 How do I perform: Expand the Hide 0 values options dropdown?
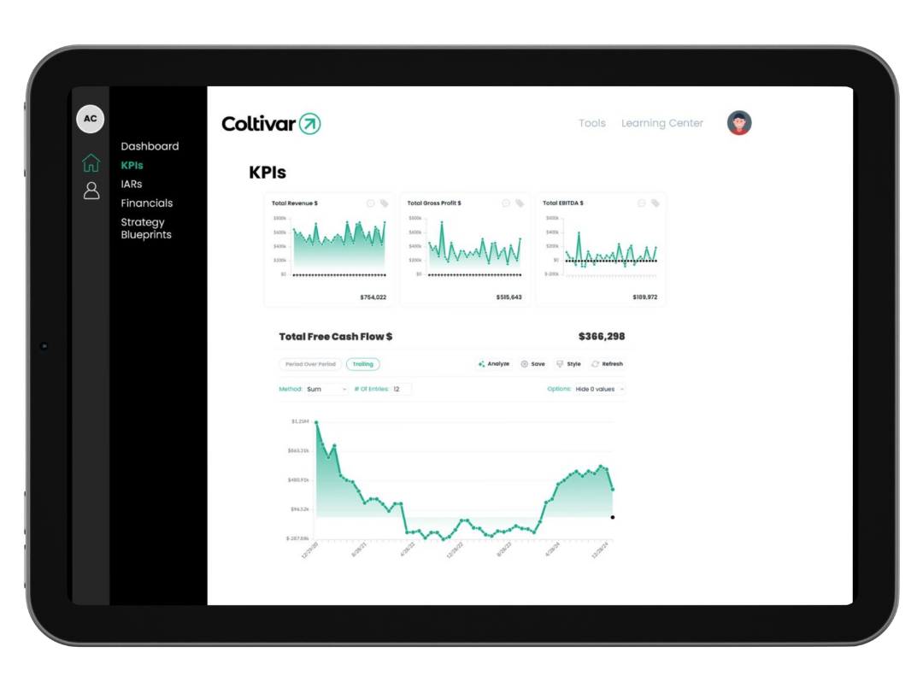click(599, 389)
